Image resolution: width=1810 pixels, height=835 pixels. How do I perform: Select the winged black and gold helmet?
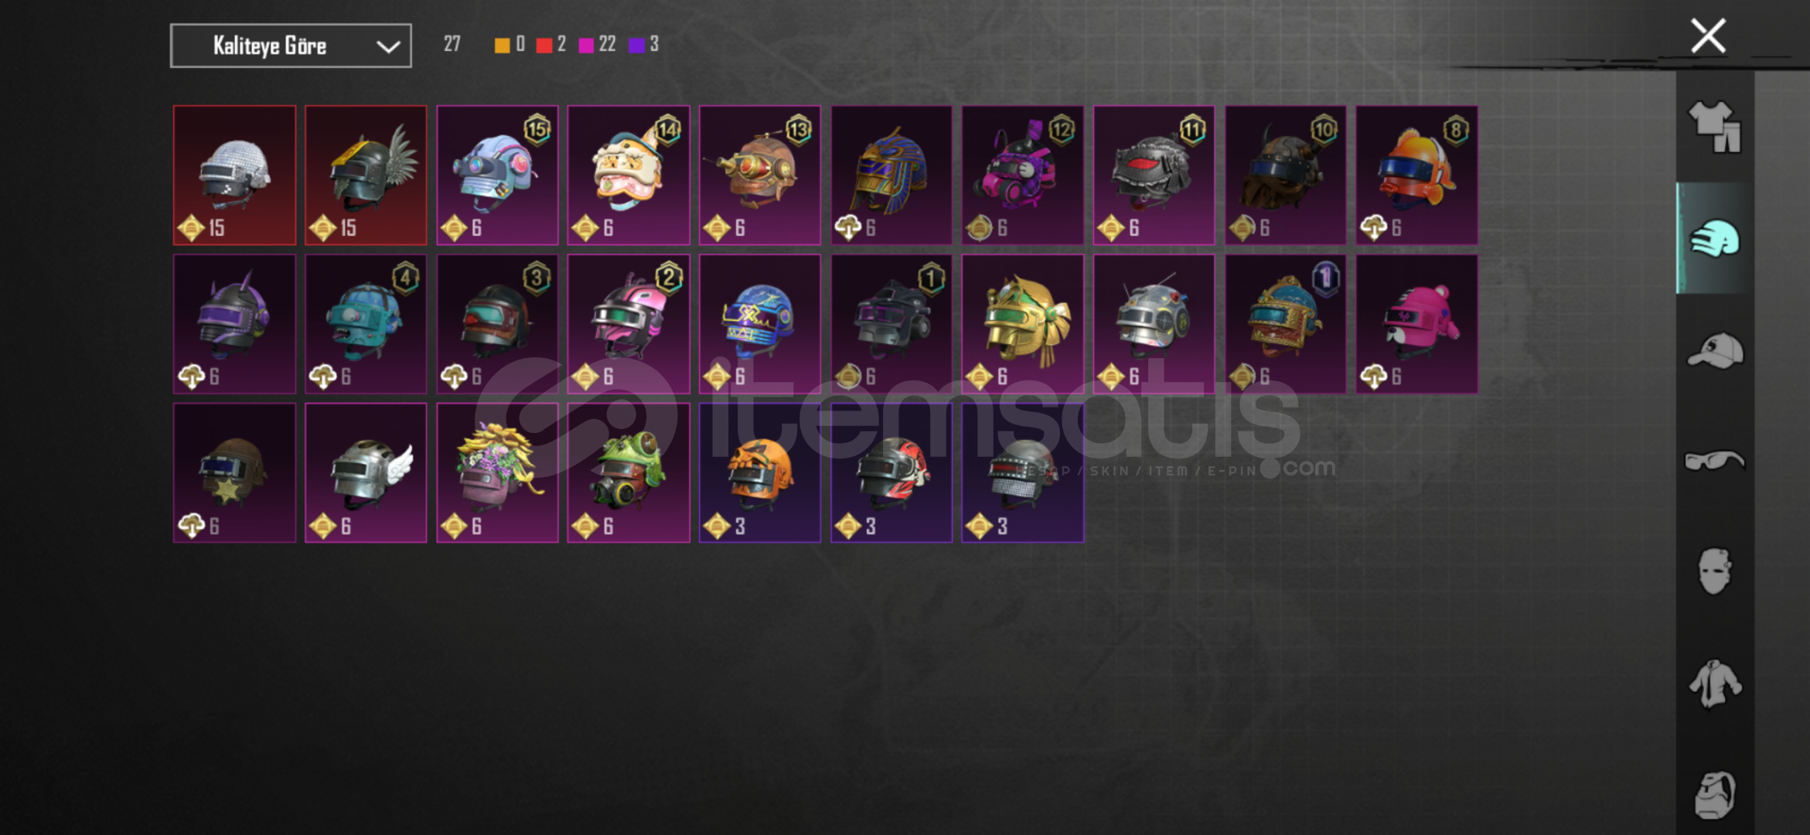(366, 176)
